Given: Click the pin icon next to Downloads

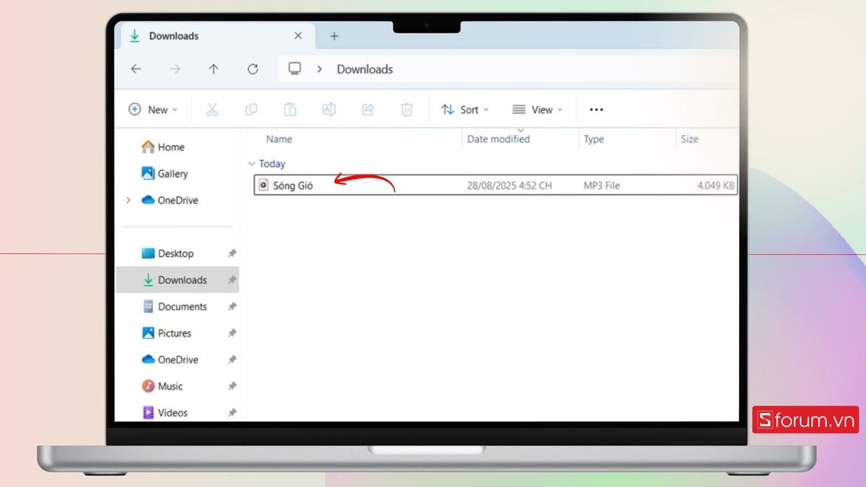Looking at the screenshot, I should [232, 280].
